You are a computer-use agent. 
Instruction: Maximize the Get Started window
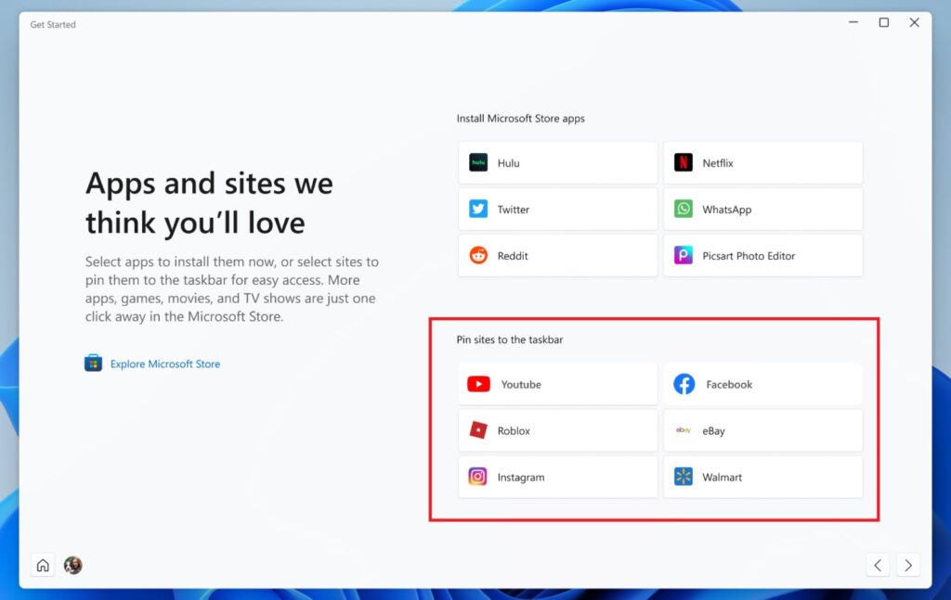point(883,23)
